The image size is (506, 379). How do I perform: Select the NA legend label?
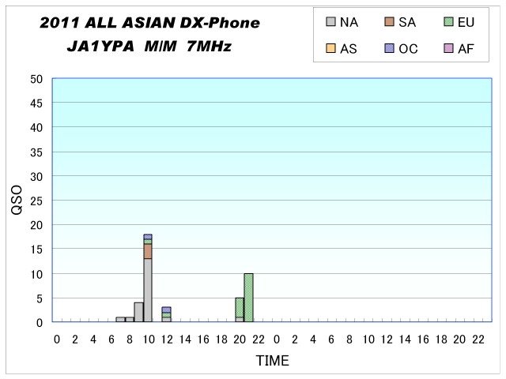pos(349,22)
